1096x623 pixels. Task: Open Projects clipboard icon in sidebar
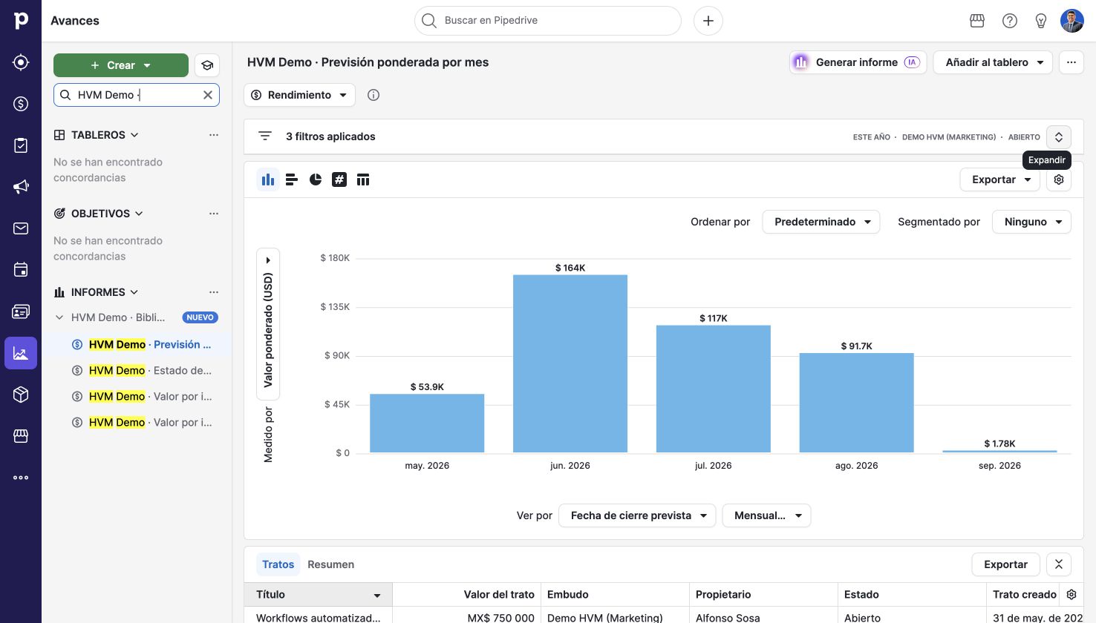pos(21,145)
